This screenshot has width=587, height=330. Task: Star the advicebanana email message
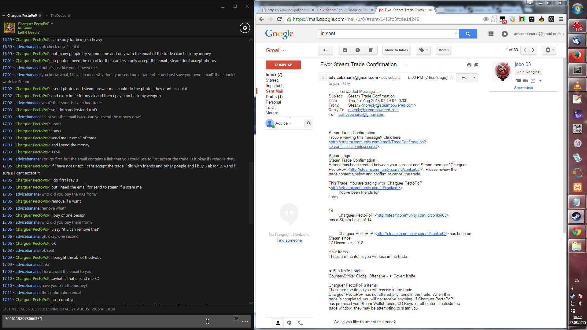click(x=452, y=78)
